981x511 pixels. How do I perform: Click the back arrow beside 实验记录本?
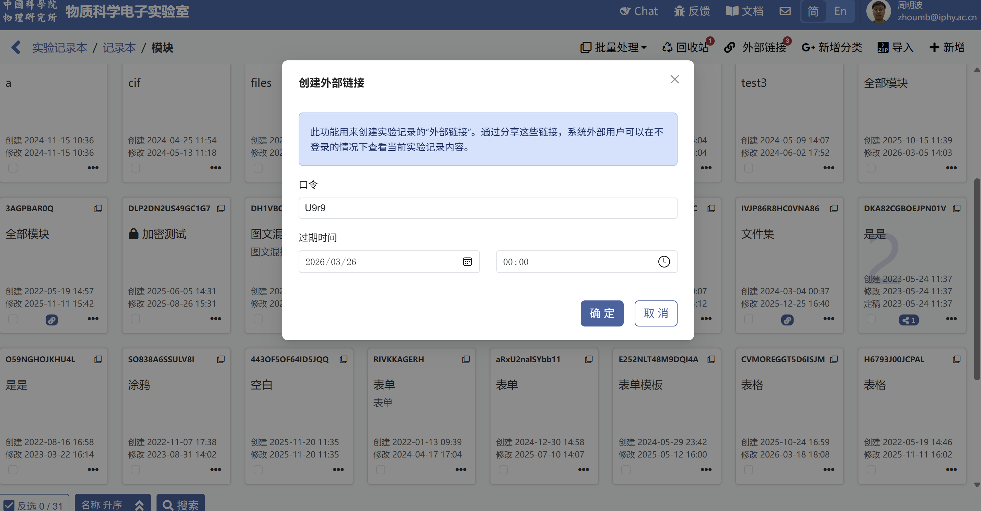pos(16,48)
